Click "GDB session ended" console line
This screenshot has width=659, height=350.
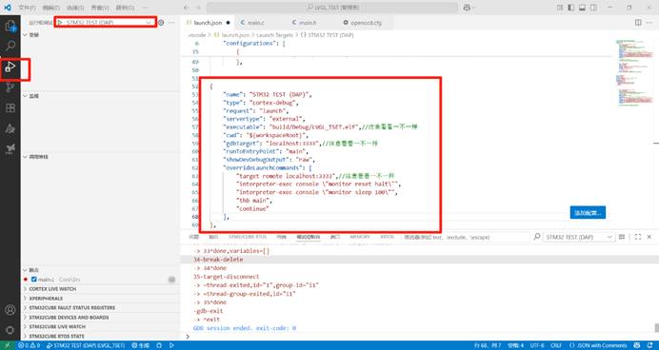pos(245,328)
